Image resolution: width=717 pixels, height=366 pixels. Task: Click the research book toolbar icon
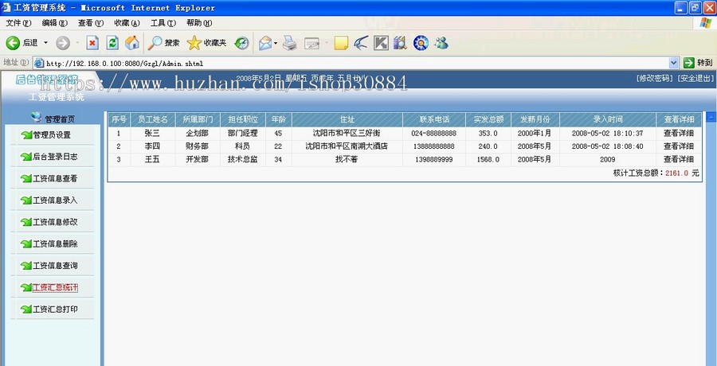tap(400, 43)
